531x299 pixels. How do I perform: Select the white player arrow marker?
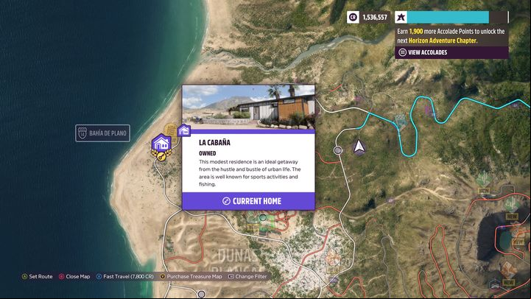click(359, 147)
